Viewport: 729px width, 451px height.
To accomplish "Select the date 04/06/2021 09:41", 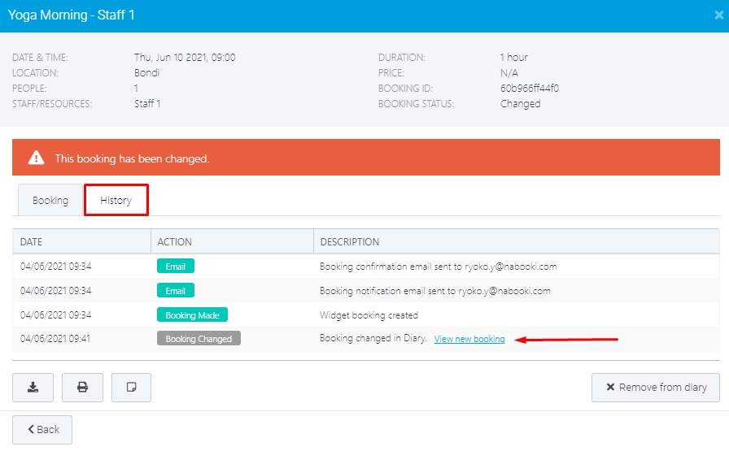I will (55, 339).
